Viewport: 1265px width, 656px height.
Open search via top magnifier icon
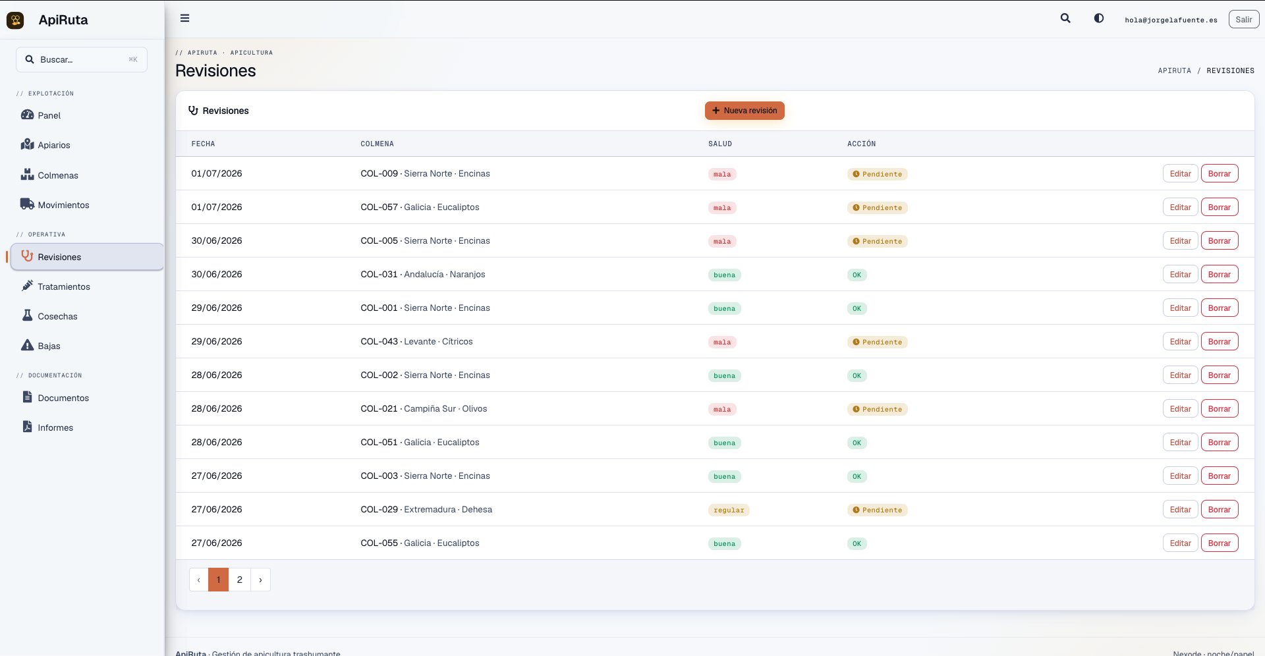coord(1065,18)
